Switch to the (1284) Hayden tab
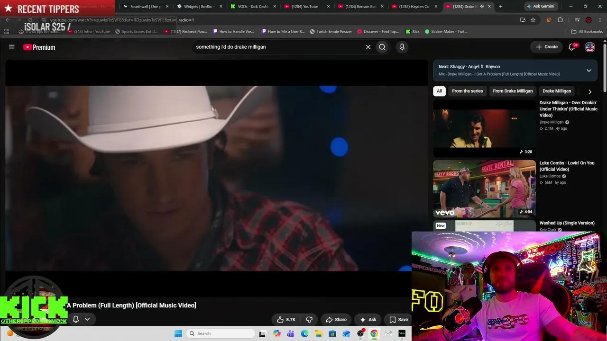The width and height of the screenshot is (607, 341). [413, 7]
